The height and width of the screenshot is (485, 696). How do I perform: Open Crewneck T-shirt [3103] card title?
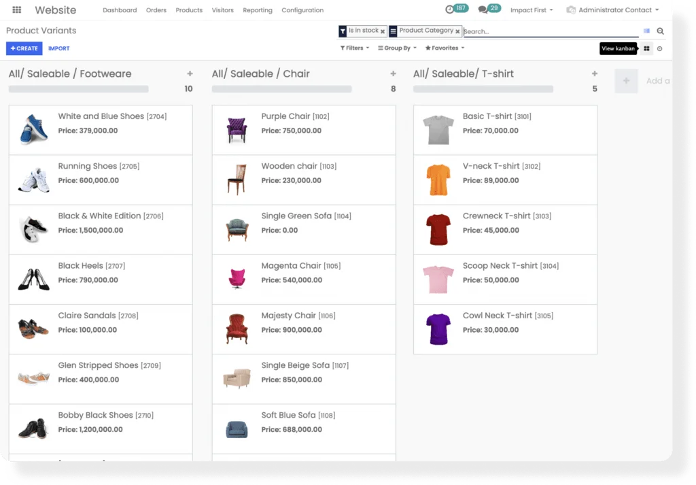click(507, 216)
